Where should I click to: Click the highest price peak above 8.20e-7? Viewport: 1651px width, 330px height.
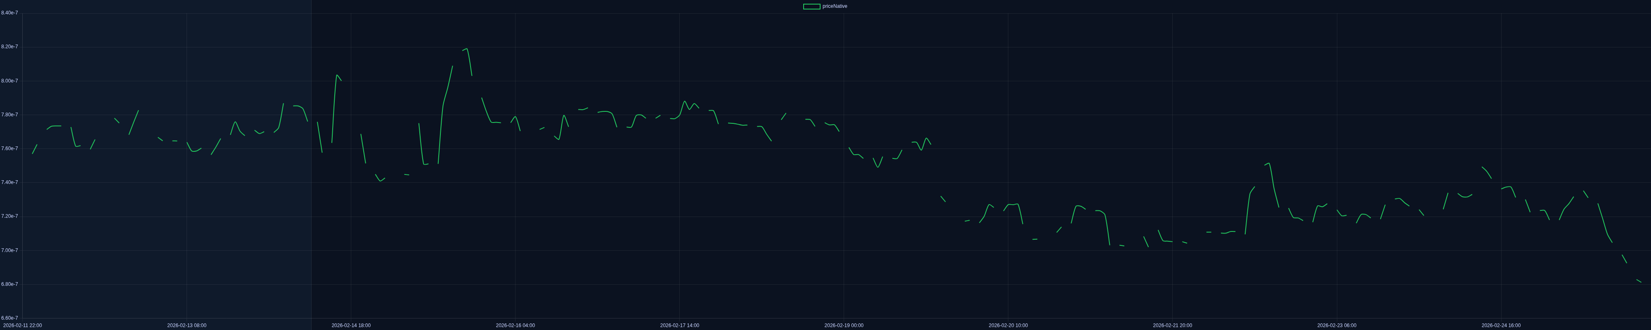(x=467, y=49)
